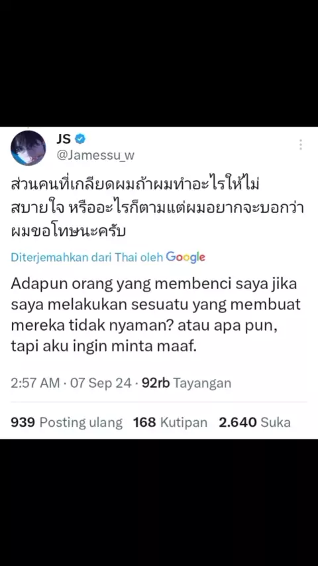The height and width of the screenshot is (566, 318).
Task: Click the blue verified badge beside JS
Action: 79,139
